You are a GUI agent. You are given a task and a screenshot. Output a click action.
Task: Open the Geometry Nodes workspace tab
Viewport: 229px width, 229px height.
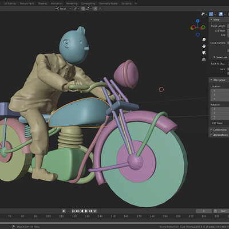(x=108, y=3)
